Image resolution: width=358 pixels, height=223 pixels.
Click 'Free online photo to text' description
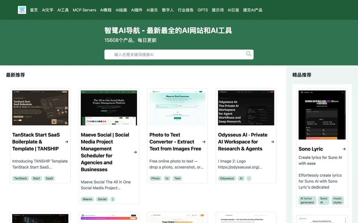point(176,164)
